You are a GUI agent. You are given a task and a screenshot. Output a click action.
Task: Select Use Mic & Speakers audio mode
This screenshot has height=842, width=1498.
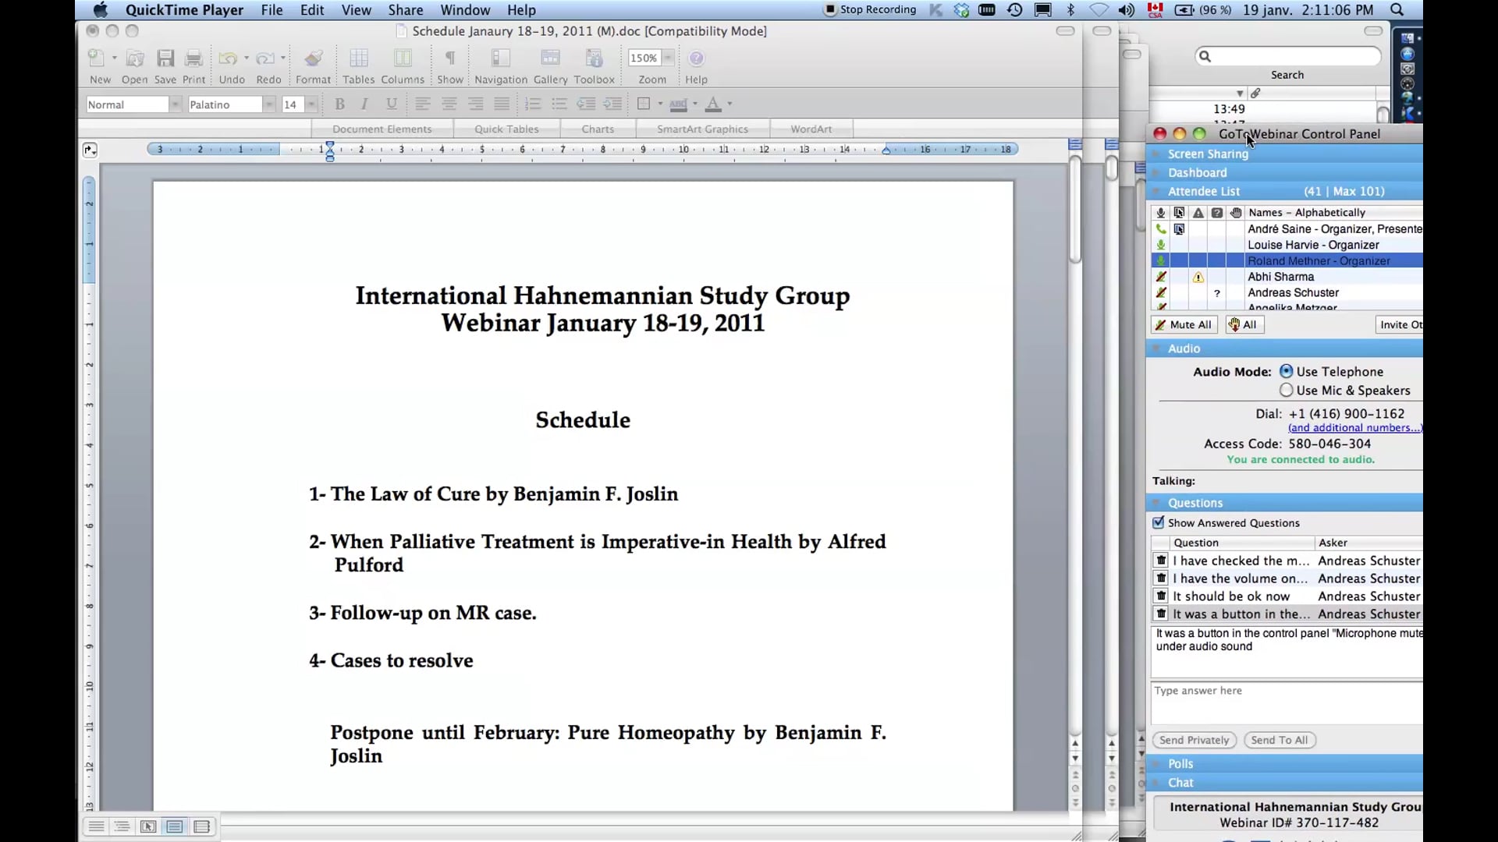[x=1286, y=391]
